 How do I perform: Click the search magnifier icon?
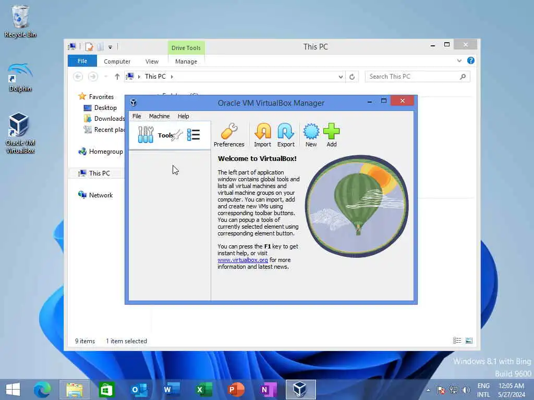pos(463,77)
